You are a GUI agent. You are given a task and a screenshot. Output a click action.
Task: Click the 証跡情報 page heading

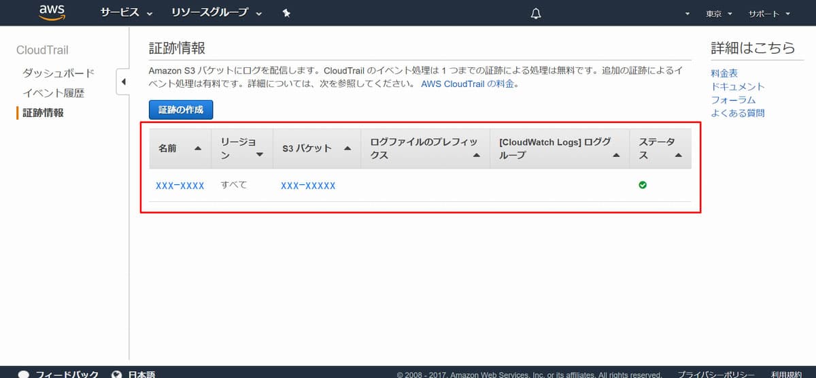[x=177, y=48]
